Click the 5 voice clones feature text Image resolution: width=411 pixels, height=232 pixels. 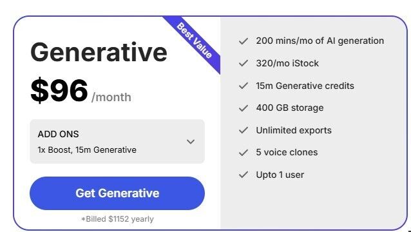287,152
